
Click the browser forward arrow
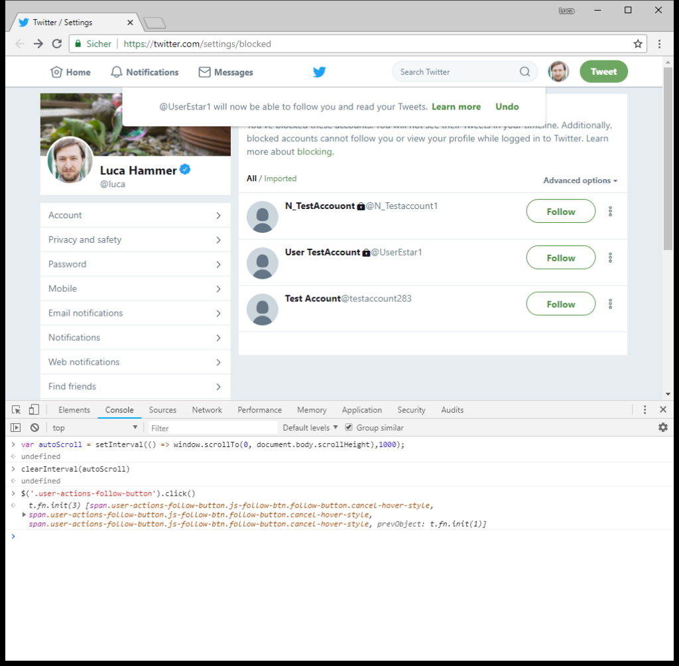click(38, 44)
